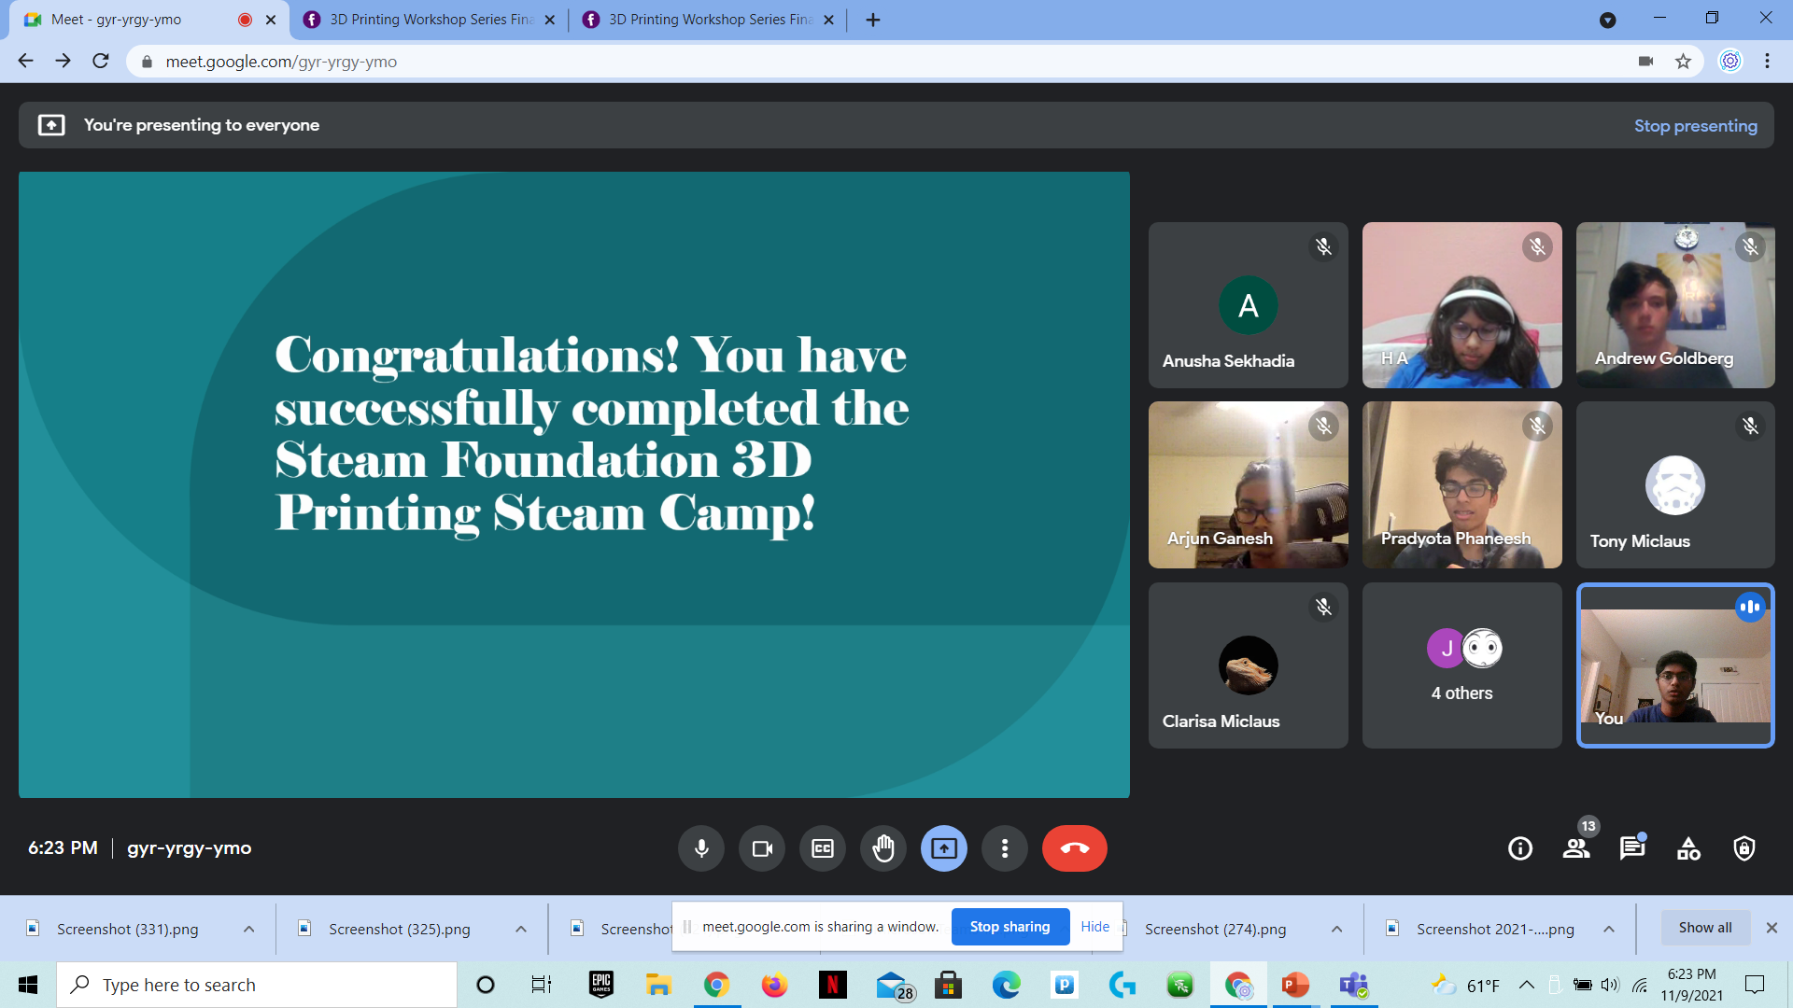Switch to first 3D Printing Workshop tab

point(430,20)
